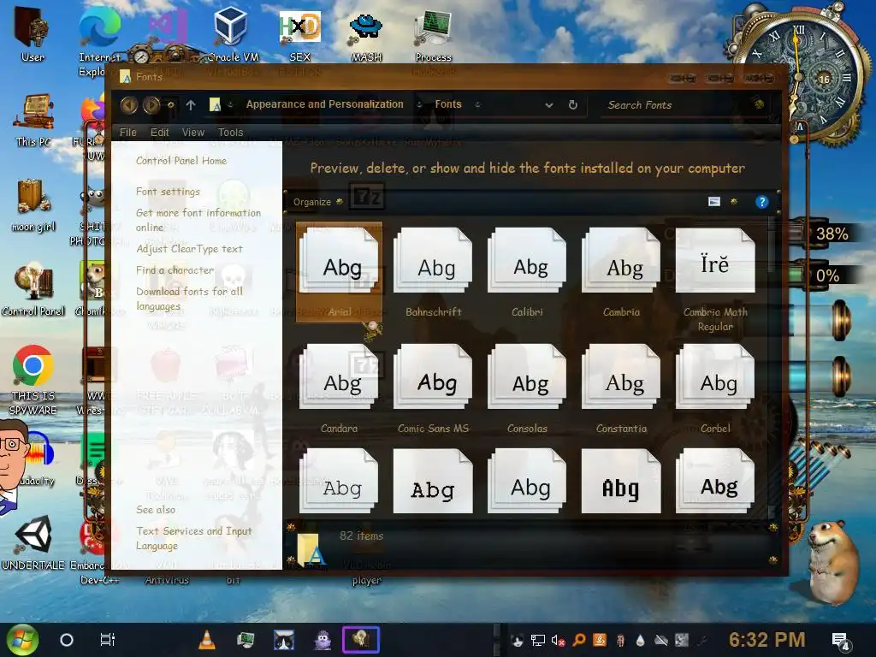Screen dimensions: 876x657
Task: Open the view options dropdown arrow
Action: coord(733,202)
